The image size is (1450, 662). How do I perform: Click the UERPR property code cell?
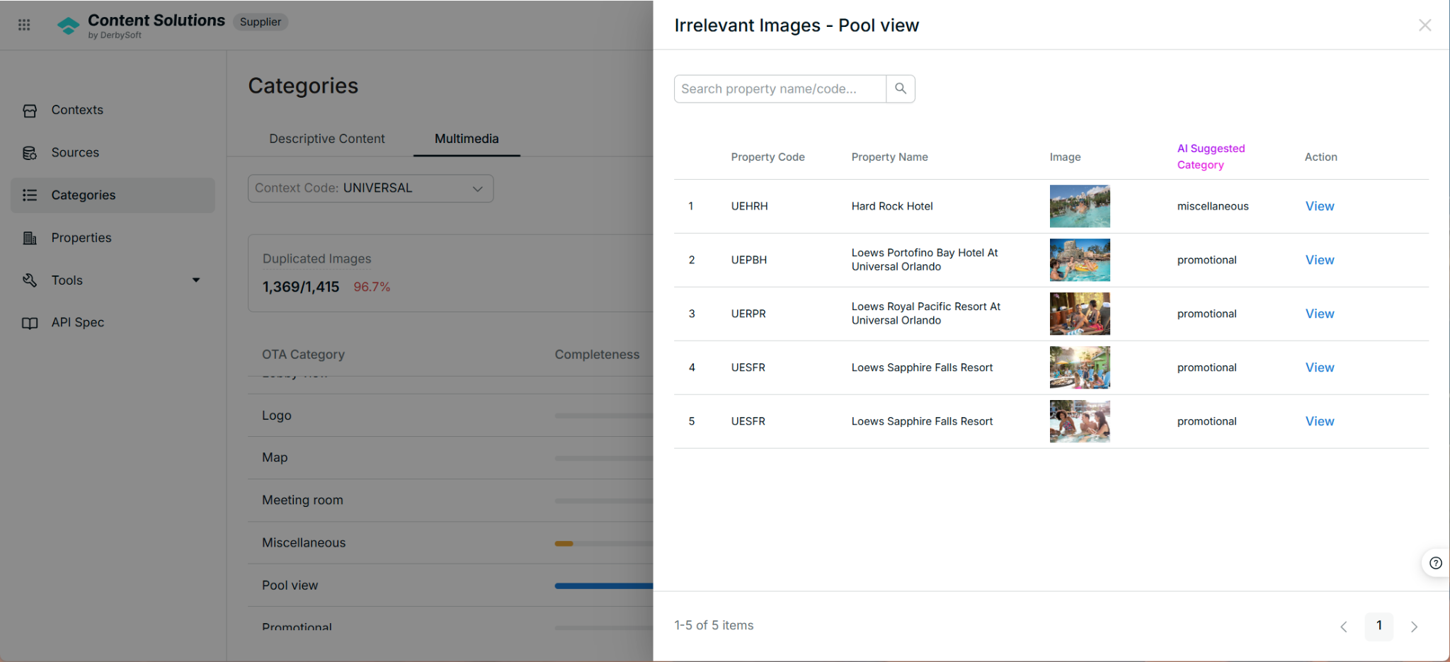click(x=748, y=314)
